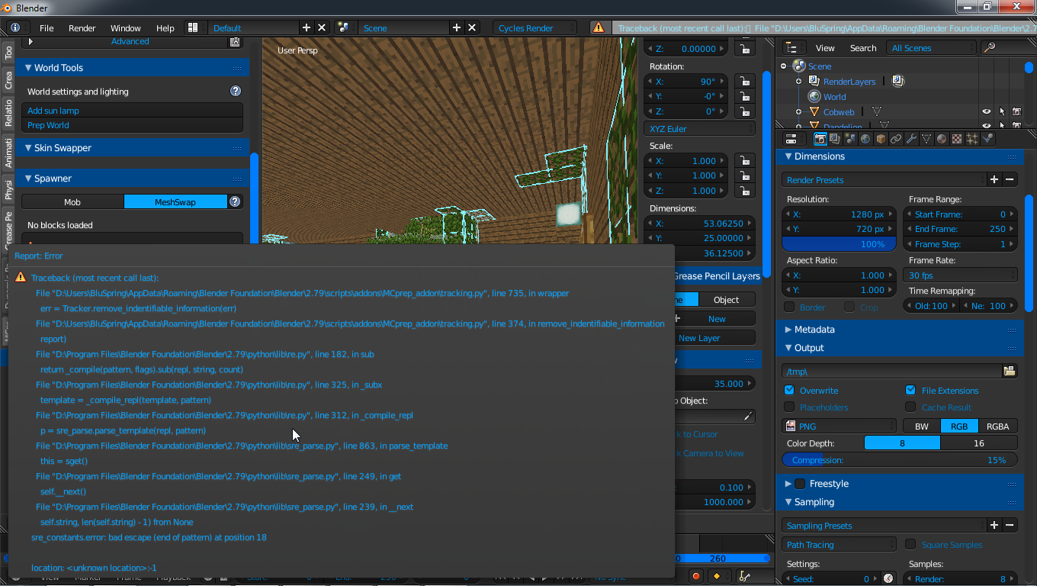Select the RGBA color mode button

coord(997,427)
